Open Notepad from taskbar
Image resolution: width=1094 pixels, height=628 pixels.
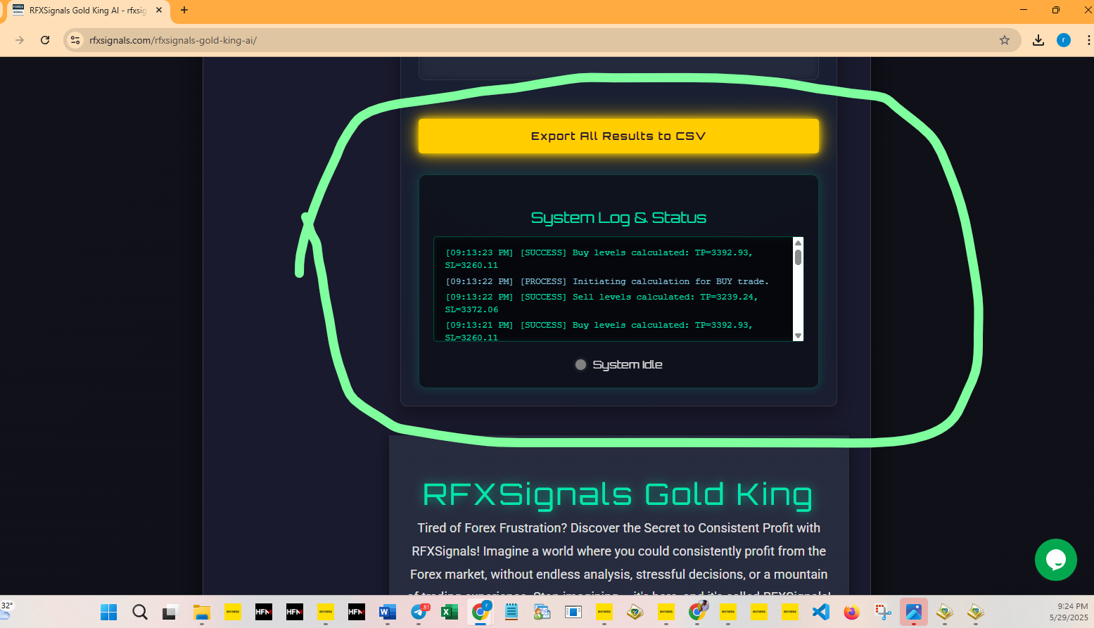511,612
